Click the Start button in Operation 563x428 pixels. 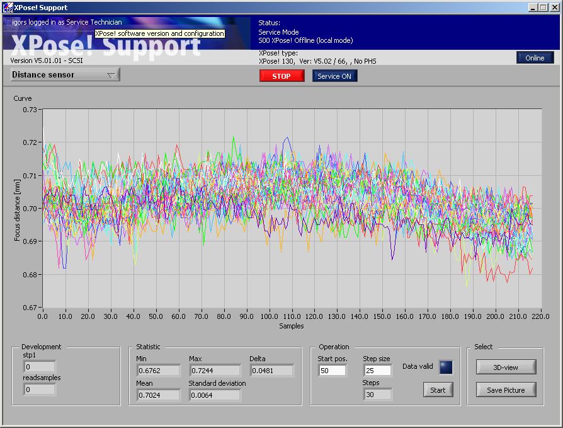coord(438,390)
